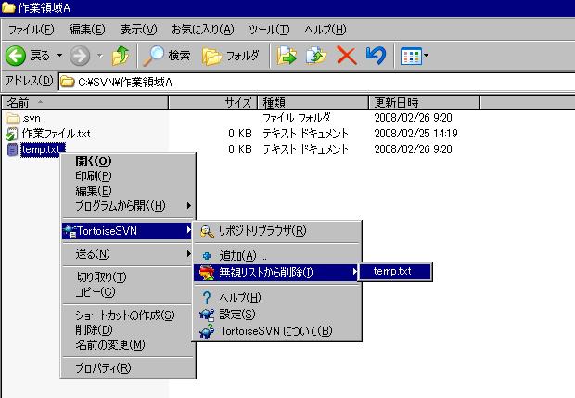Choose 編集(E) in the context menu
This screenshot has height=398, width=575.
(x=127, y=191)
